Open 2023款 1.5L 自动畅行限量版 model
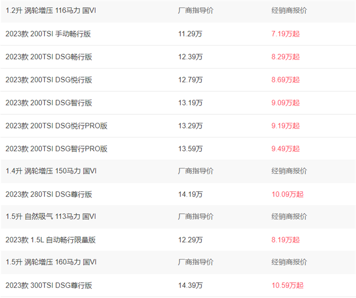The width and height of the screenshot is (356, 298). pyautogui.click(x=51, y=240)
